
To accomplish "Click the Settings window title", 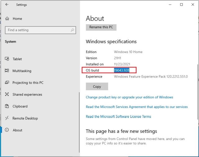I will click(x=21, y=5).
